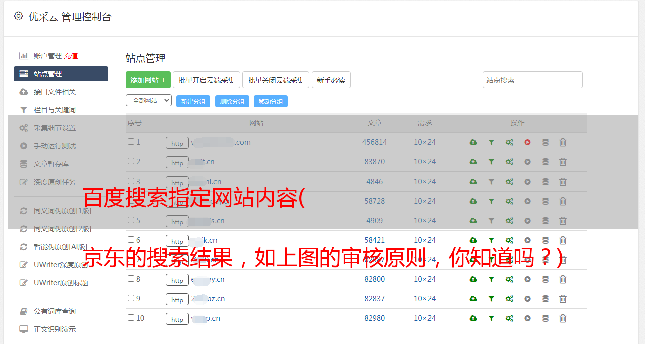Click the http button in row 10
Viewport: 645px width, 344px height.
177,319
